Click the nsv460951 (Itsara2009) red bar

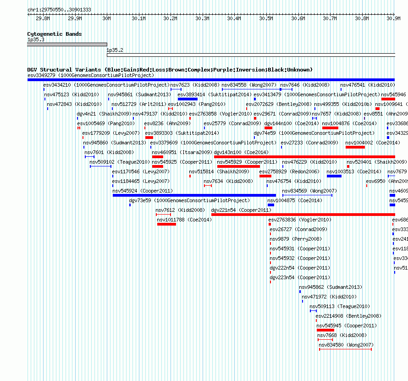(x=158, y=157)
